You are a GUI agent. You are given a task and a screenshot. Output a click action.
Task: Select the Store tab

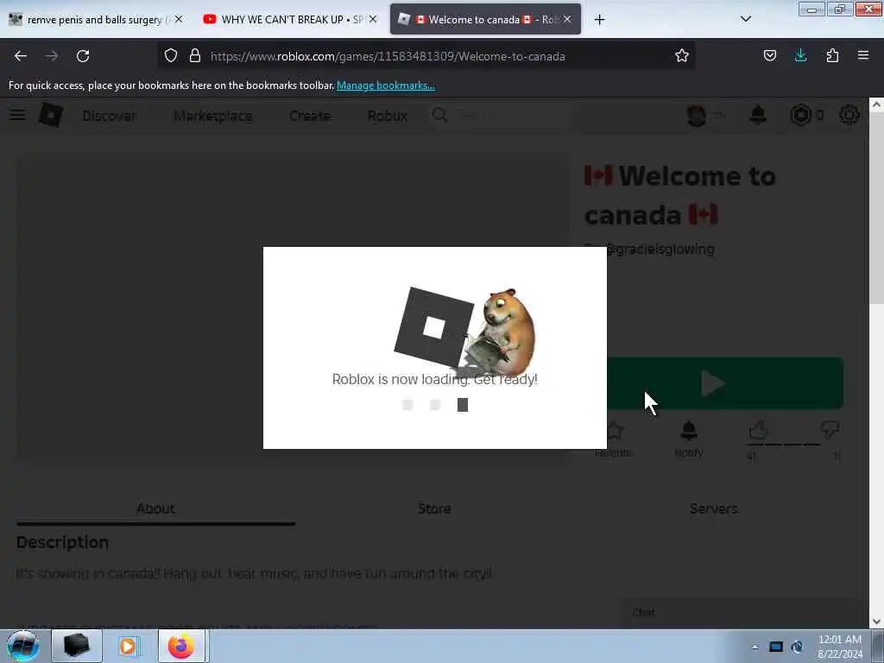(x=434, y=508)
